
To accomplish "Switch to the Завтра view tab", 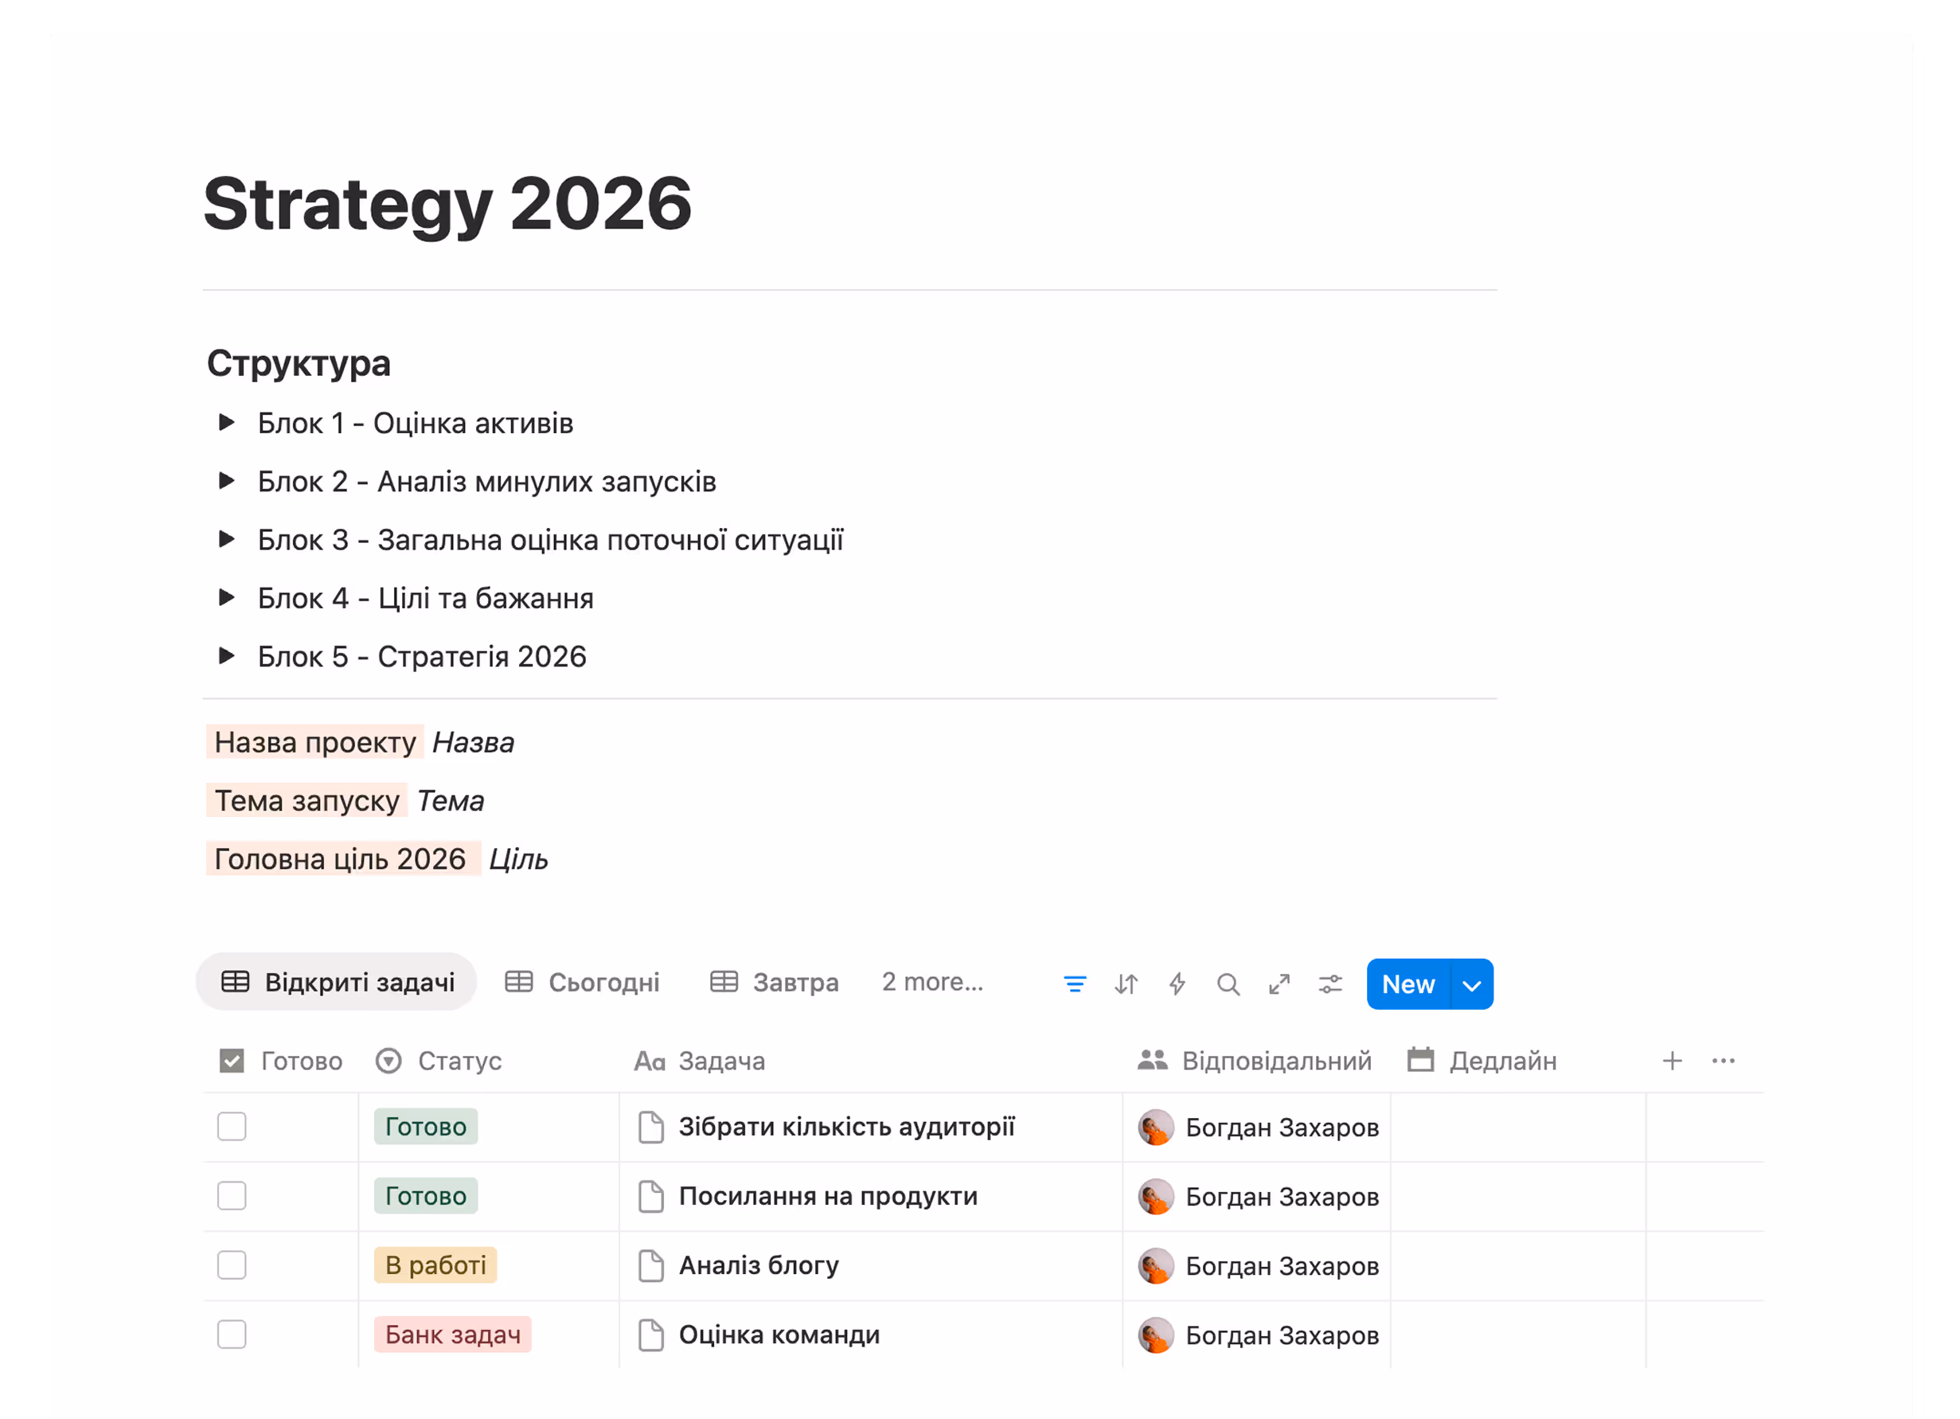I will (775, 982).
